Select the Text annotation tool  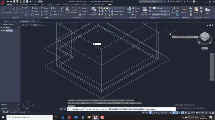pos(67,10)
